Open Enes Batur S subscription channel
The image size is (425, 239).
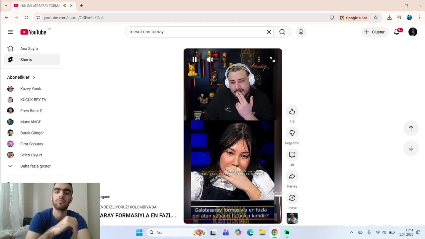(x=32, y=111)
